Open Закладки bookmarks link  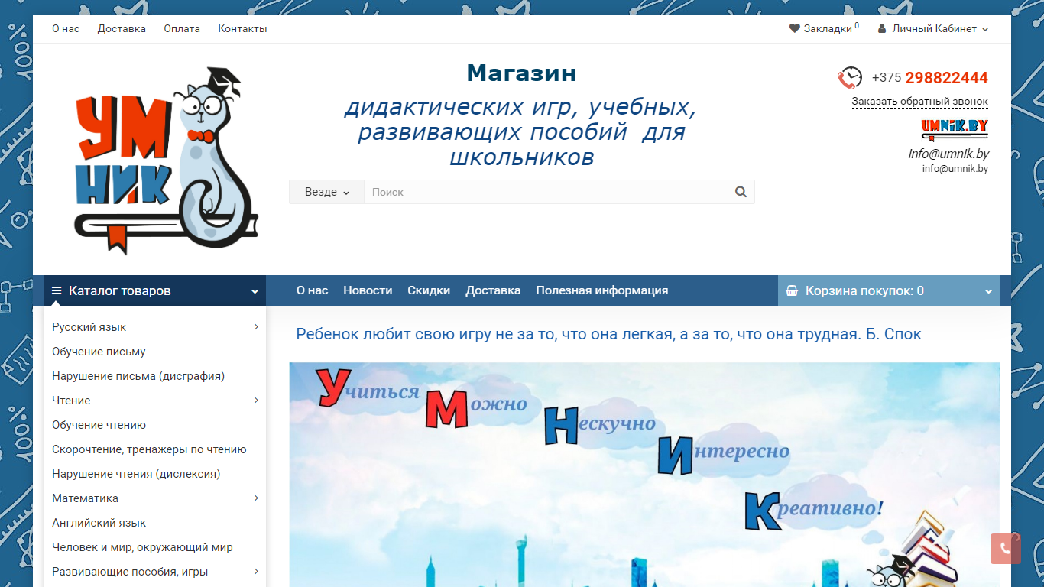point(824,28)
